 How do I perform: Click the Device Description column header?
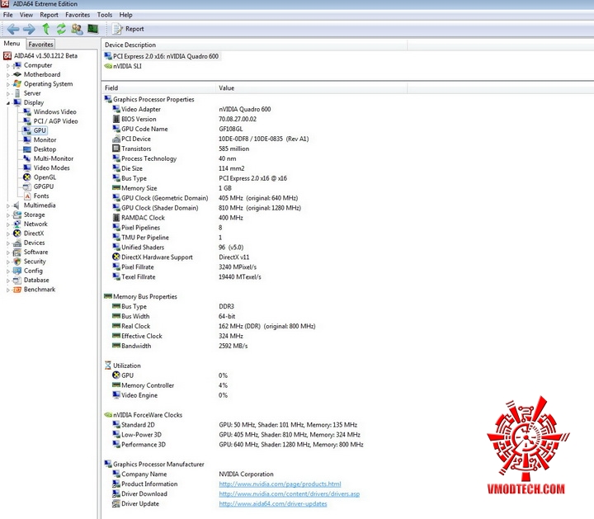click(255, 45)
